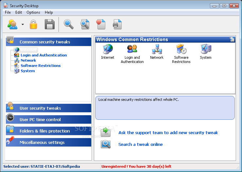Viewport: 242px width, 172px height.
Task: Click the online search magnifier icon
Action: (x=106, y=144)
